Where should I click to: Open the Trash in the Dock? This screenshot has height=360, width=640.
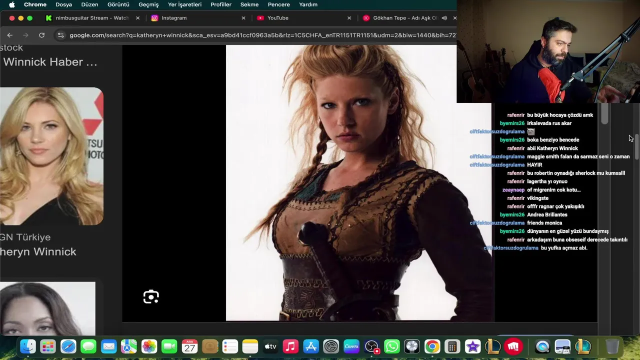(x=612, y=346)
